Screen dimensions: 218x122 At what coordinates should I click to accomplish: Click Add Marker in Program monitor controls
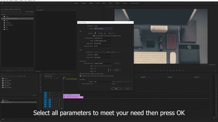click(145, 70)
